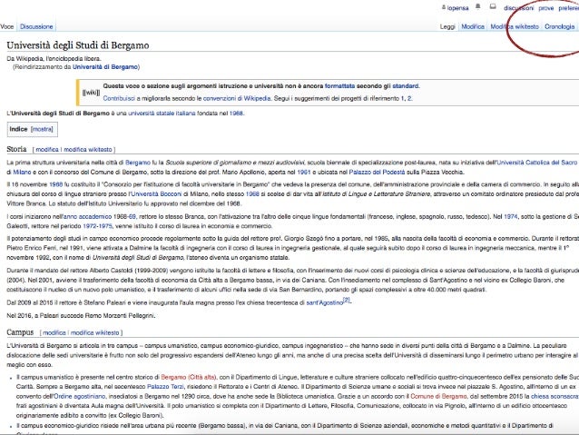579x435 pixels.
Task: Open the Università Cattolica del Sacro link
Action: point(537,163)
